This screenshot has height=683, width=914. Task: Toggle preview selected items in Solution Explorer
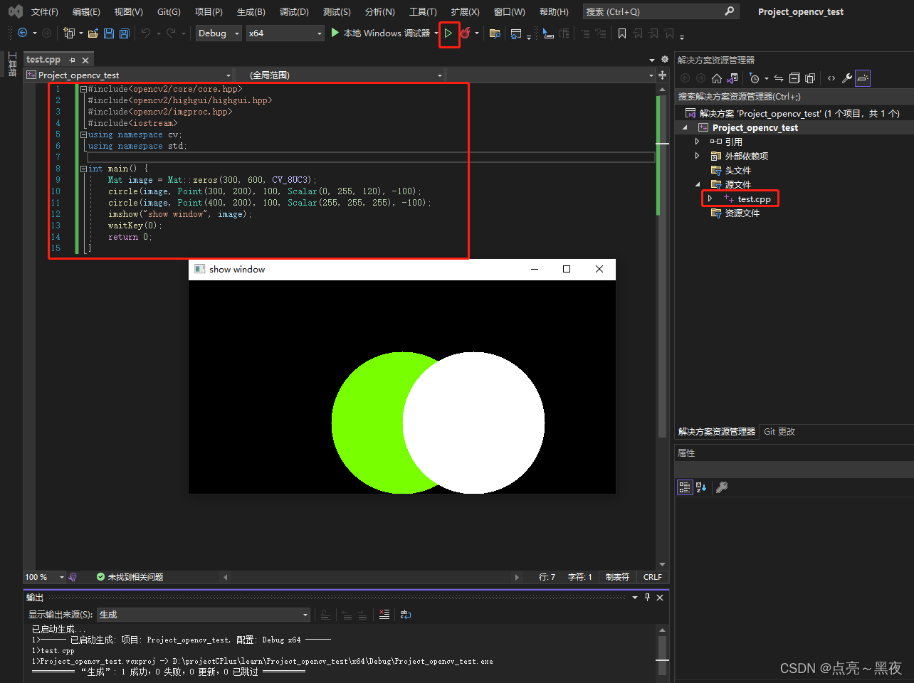863,78
